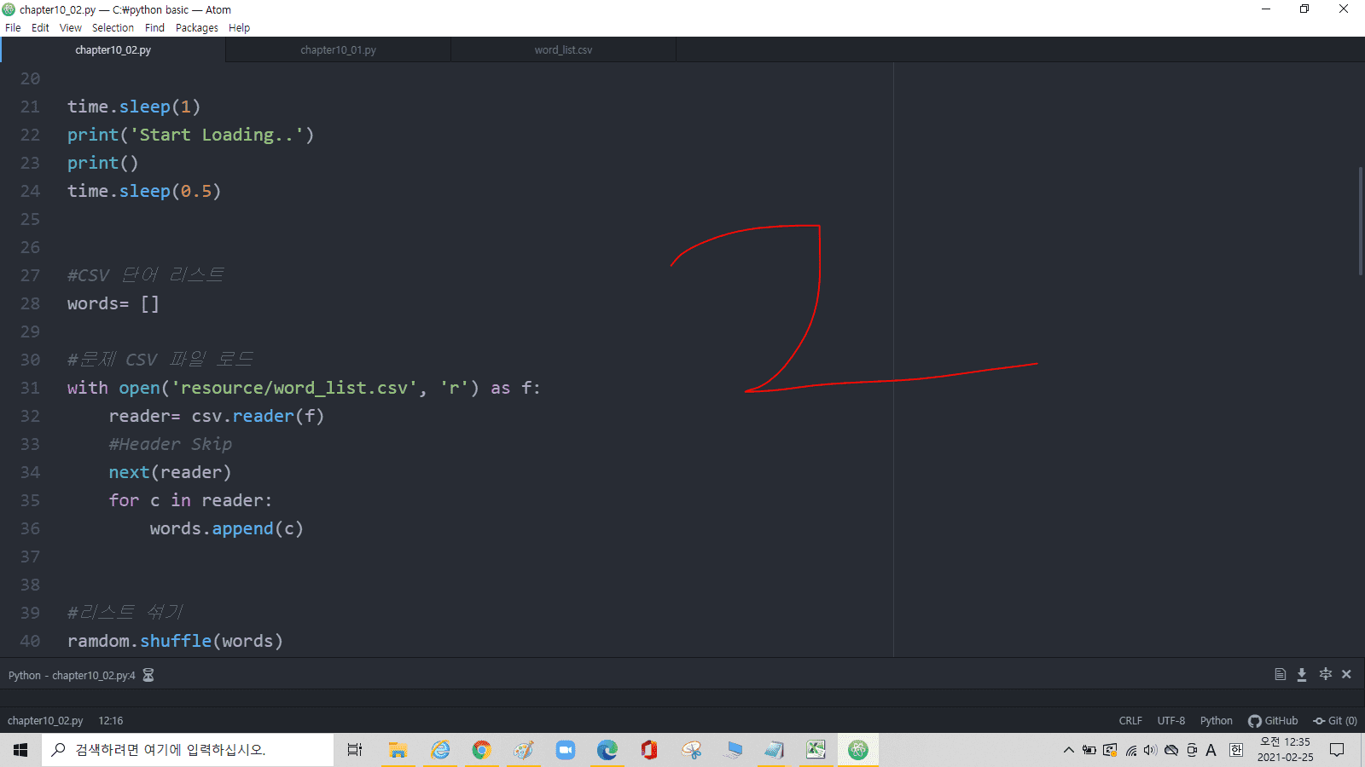
Task: Open the View menu
Action: coord(71,27)
